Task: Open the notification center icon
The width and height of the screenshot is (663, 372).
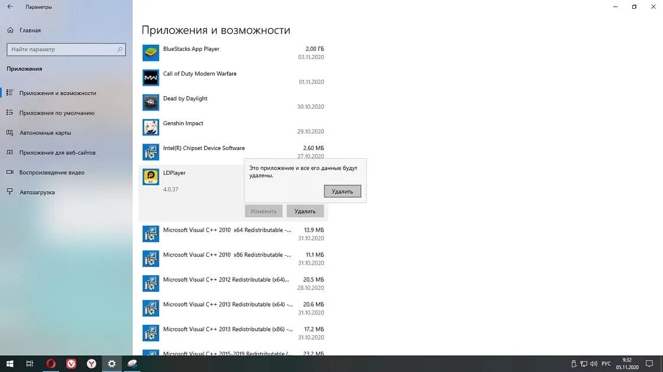Action: [649, 364]
